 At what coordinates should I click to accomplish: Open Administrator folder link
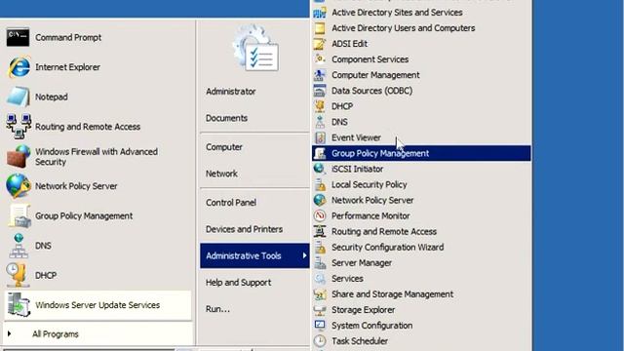click(231, 92)
